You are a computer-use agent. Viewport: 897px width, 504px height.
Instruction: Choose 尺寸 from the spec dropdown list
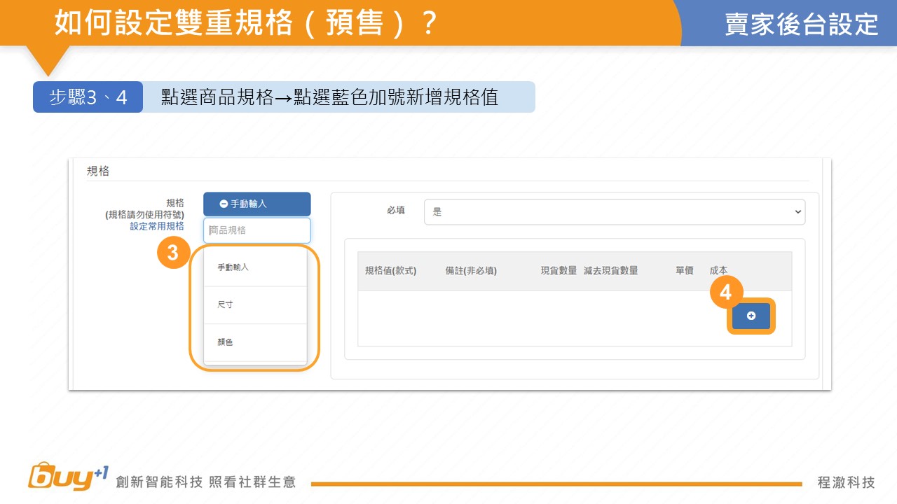(x=255, y=305)
